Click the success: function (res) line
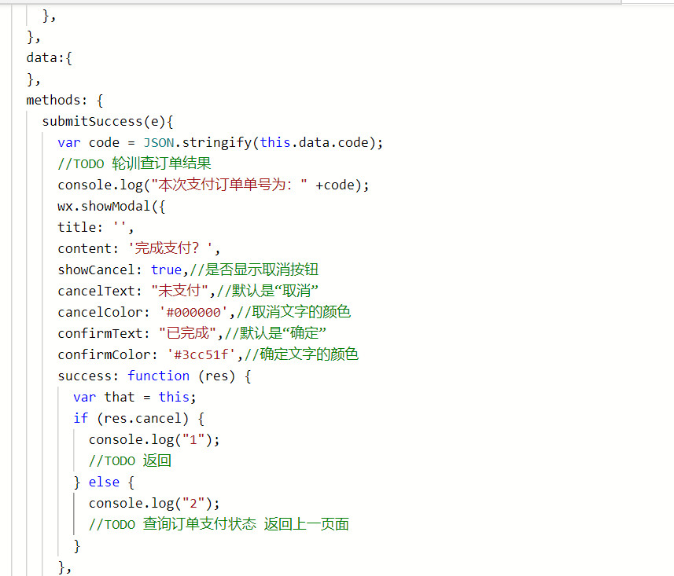The image size is (674, 576). [154, 376]
